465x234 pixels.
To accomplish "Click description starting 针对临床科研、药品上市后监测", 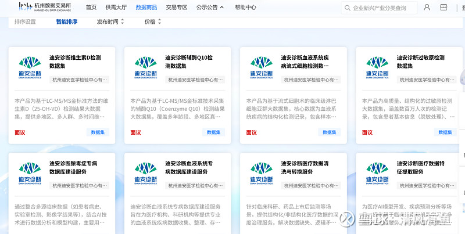I will click(294, 214).
